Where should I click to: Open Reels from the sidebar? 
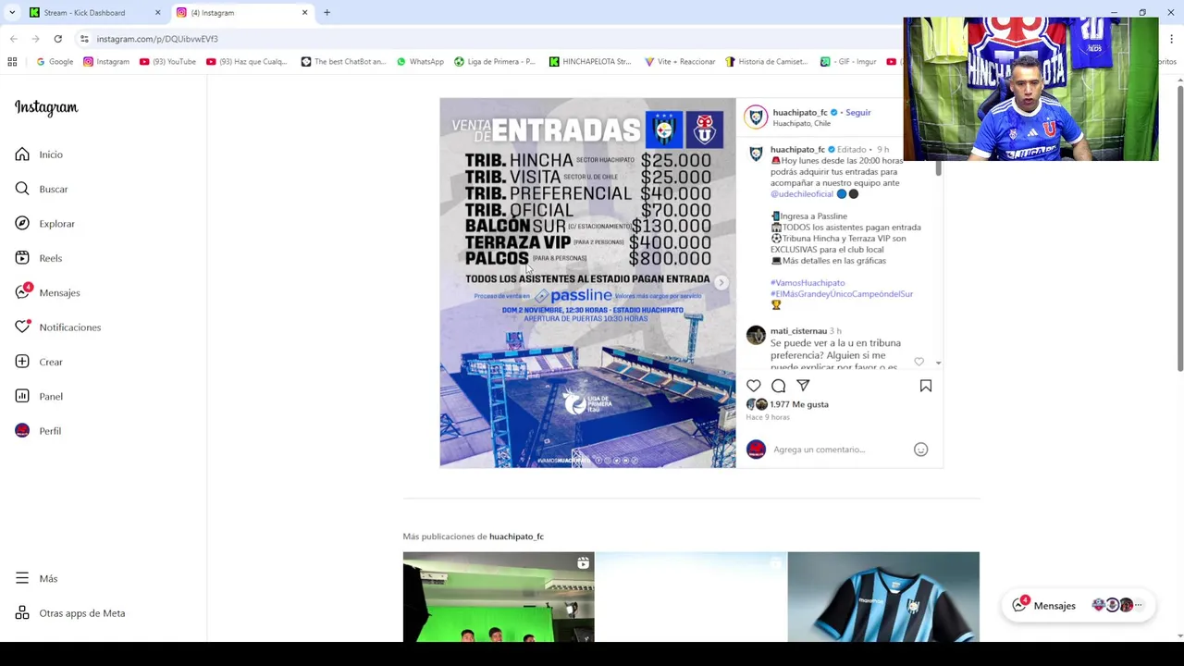pos(39,258)
